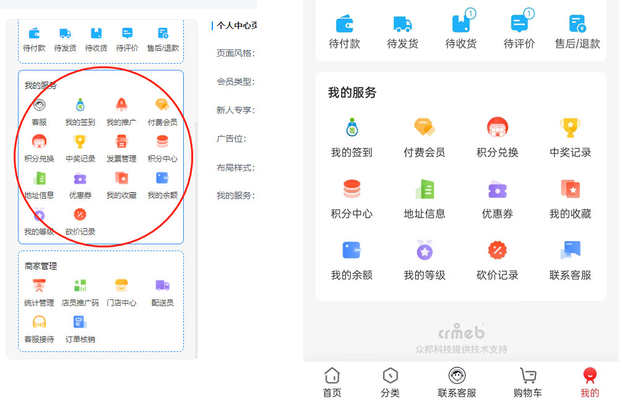Select 发票管理 icon in the editor panel
Image resolution: width=619 pixels, height=402 pixels.
click(121, 141)
